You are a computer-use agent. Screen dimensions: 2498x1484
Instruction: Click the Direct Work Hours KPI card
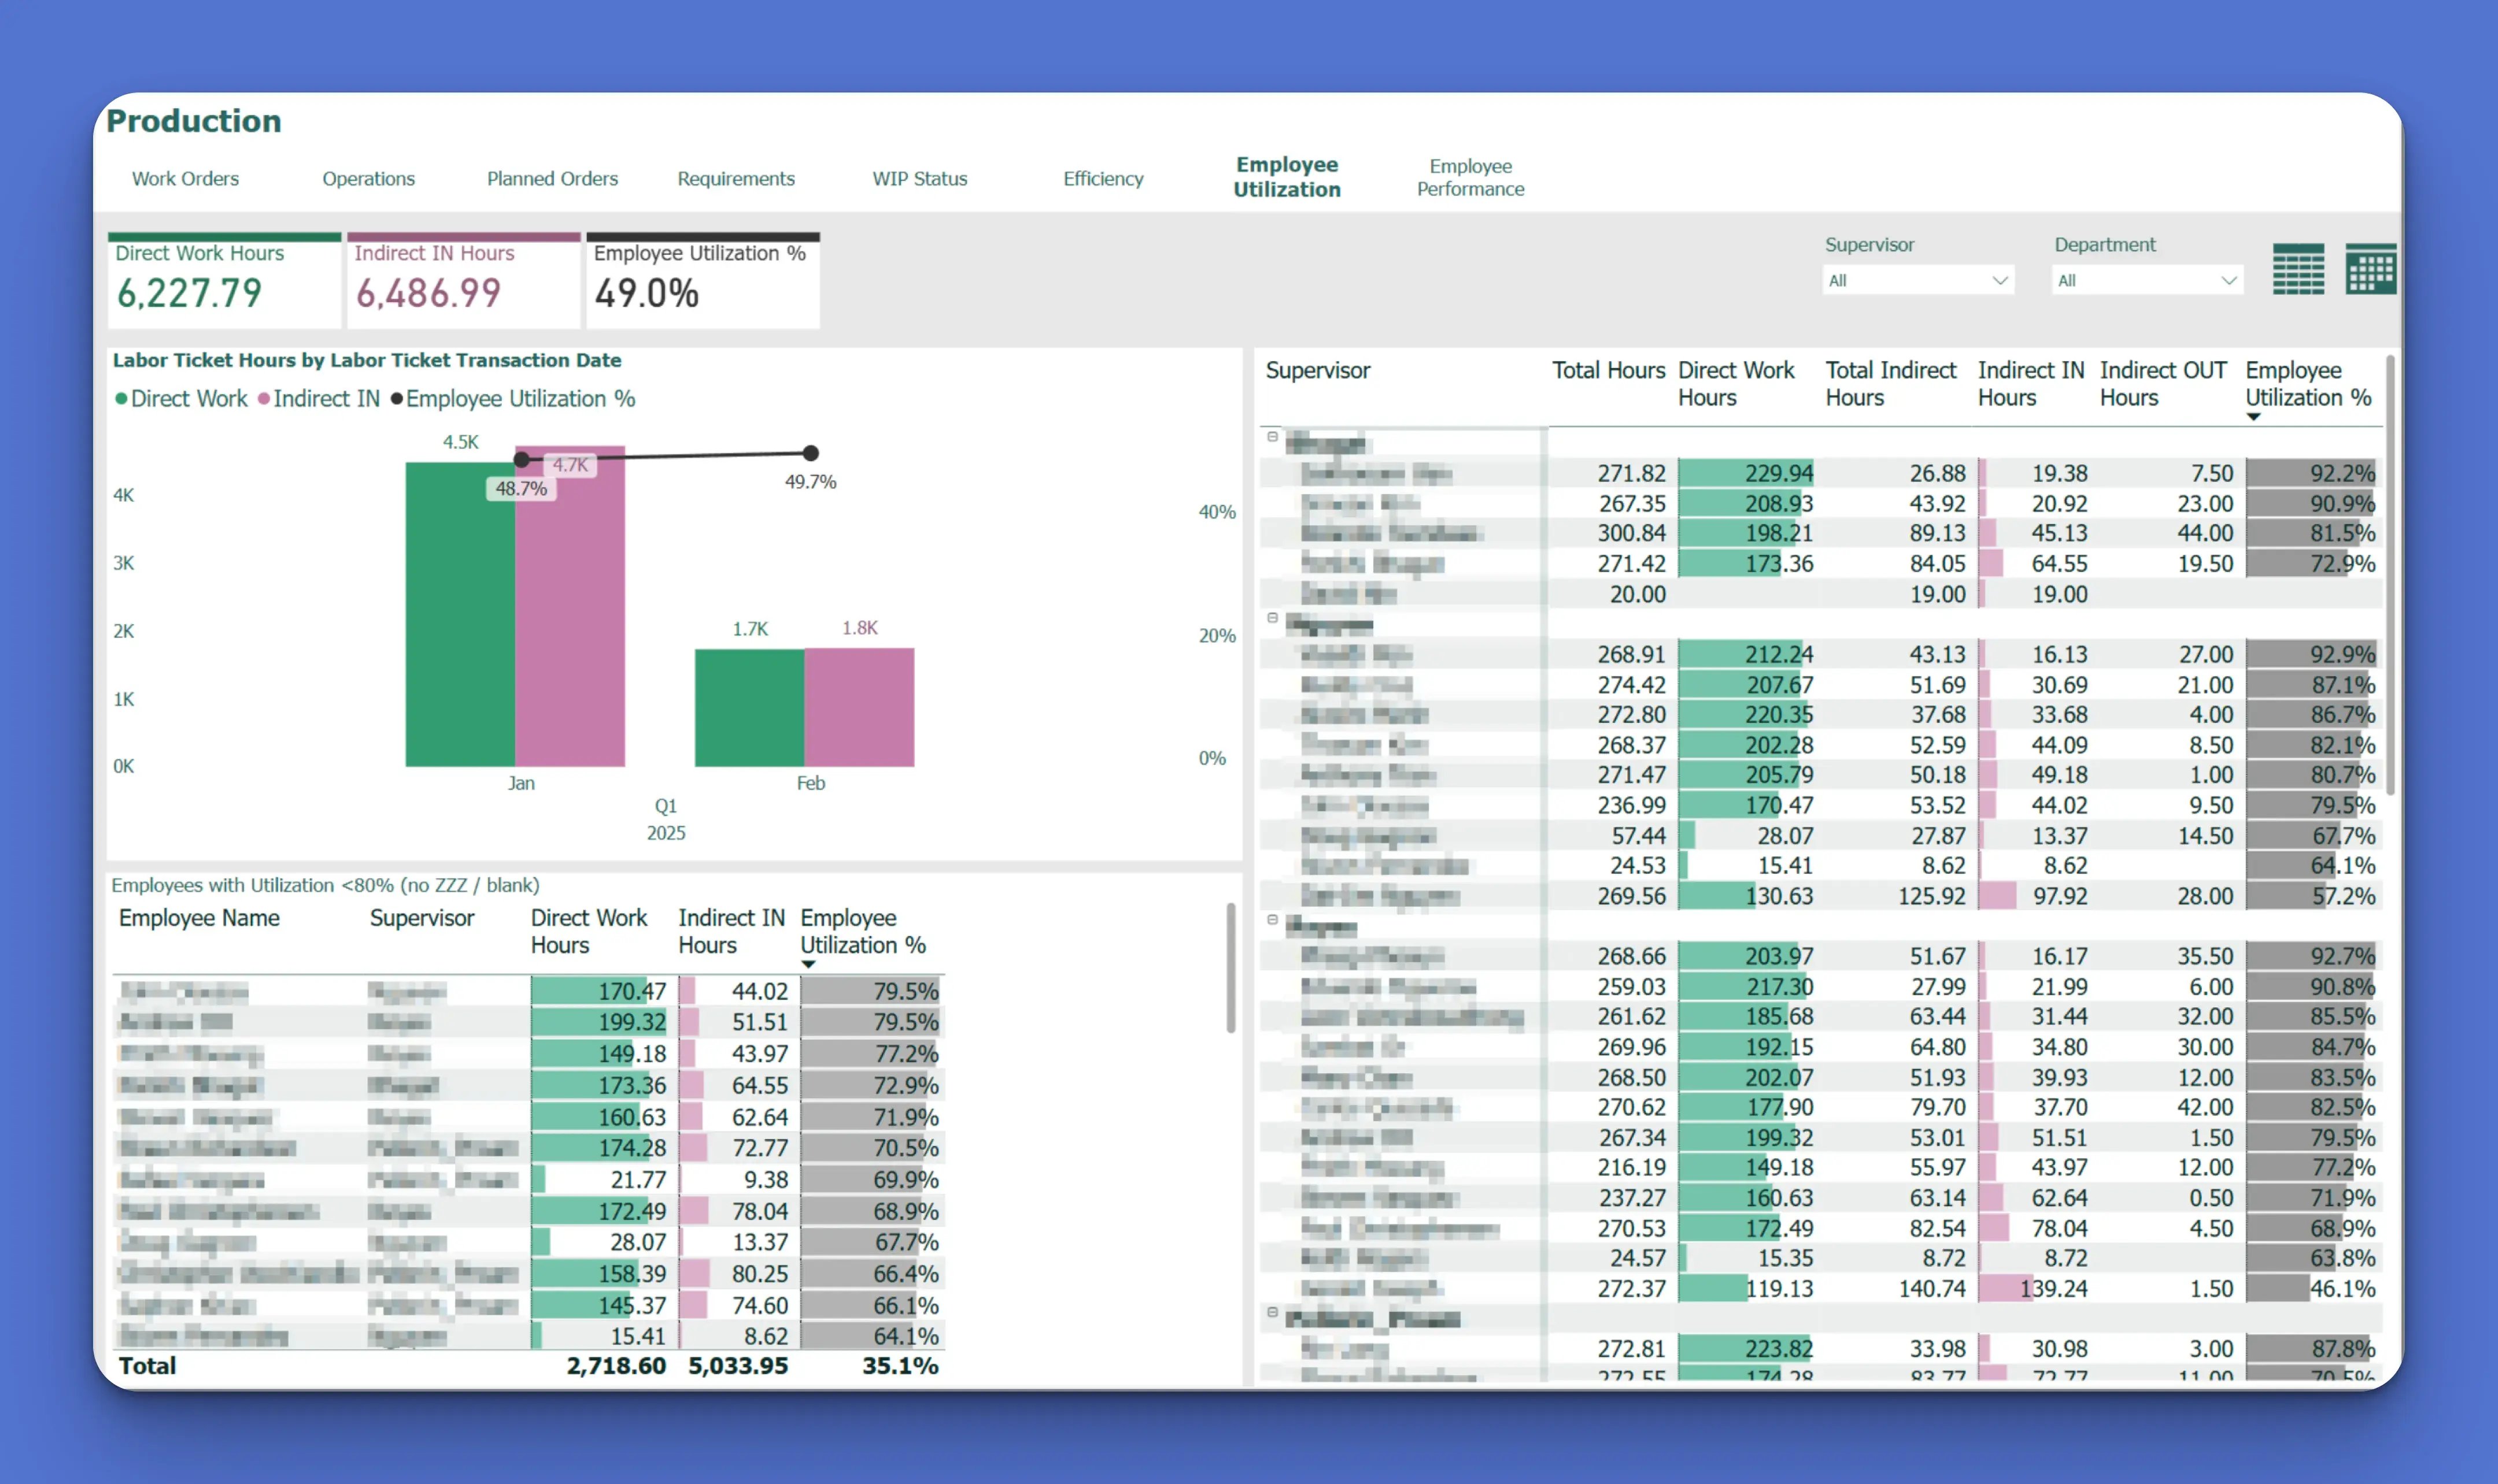pyautogui.click(x=222, y=280)
